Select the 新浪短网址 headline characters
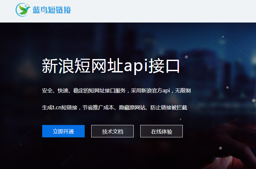The height and width of the screenshot is (169, 256). coord(82,66)
